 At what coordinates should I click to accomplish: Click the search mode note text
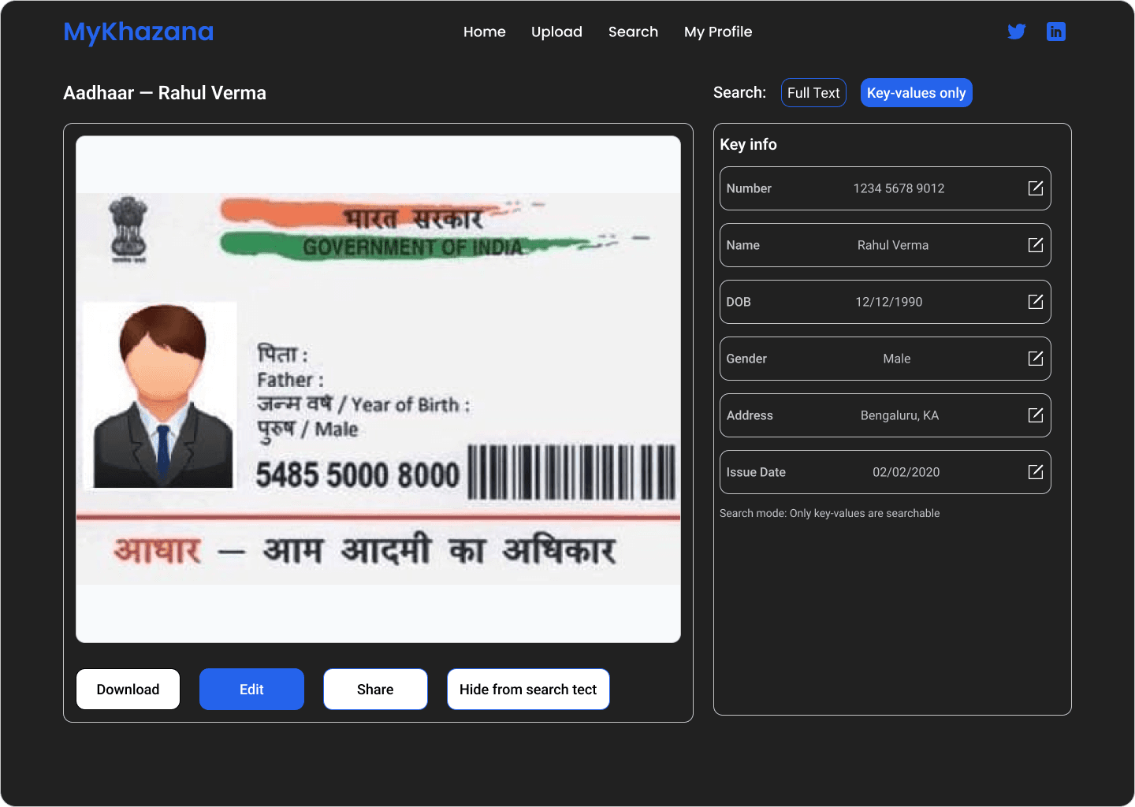pyautogui.click(x=829, y=513)
